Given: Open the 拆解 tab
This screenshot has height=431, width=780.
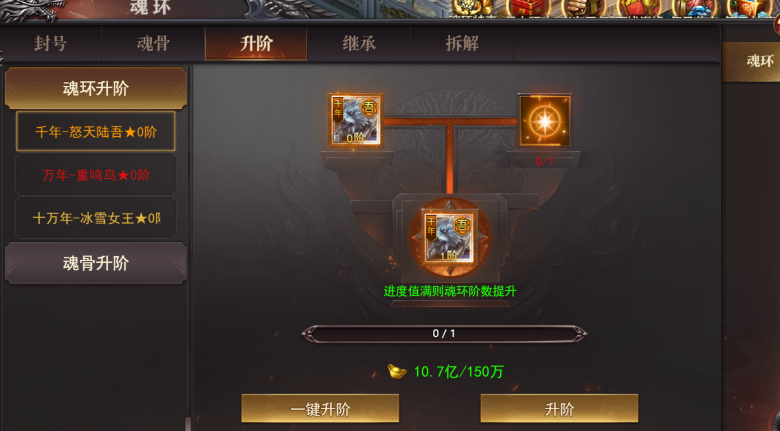Looking at the screenshot, I should pyautogui.click(x=462, y=43).
